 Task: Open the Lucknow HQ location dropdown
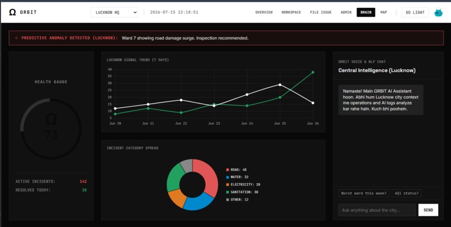coord(114,12)
